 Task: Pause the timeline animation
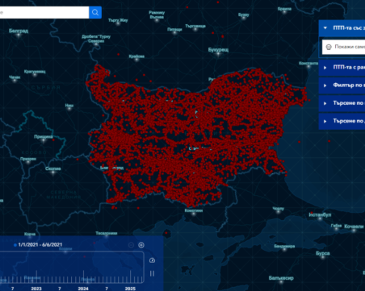point(152,273)
